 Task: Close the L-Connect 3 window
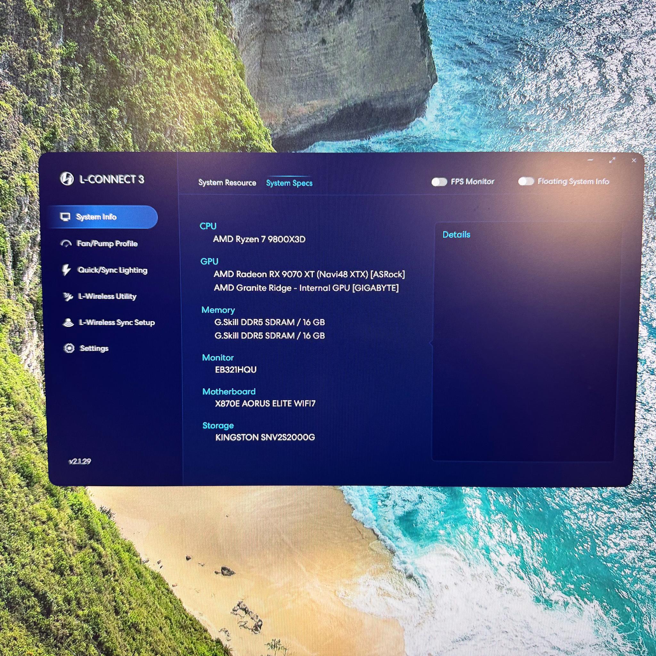(x=634, y=160)
